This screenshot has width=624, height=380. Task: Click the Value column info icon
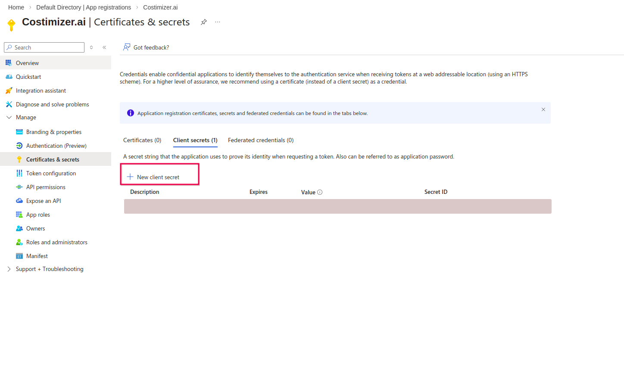pyautogui.click(x=320, y=192)
